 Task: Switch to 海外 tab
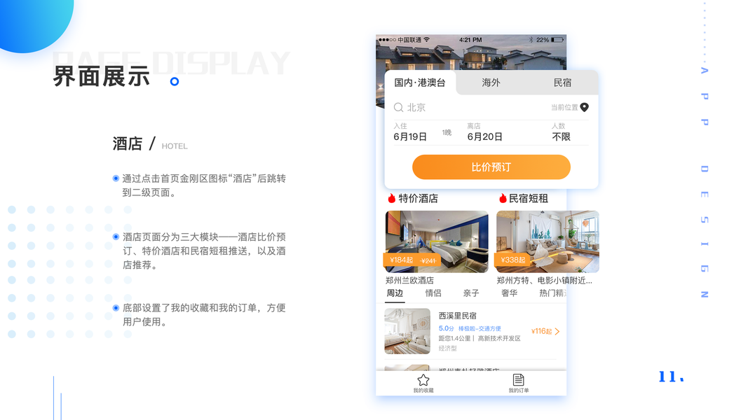pos(491,83)
